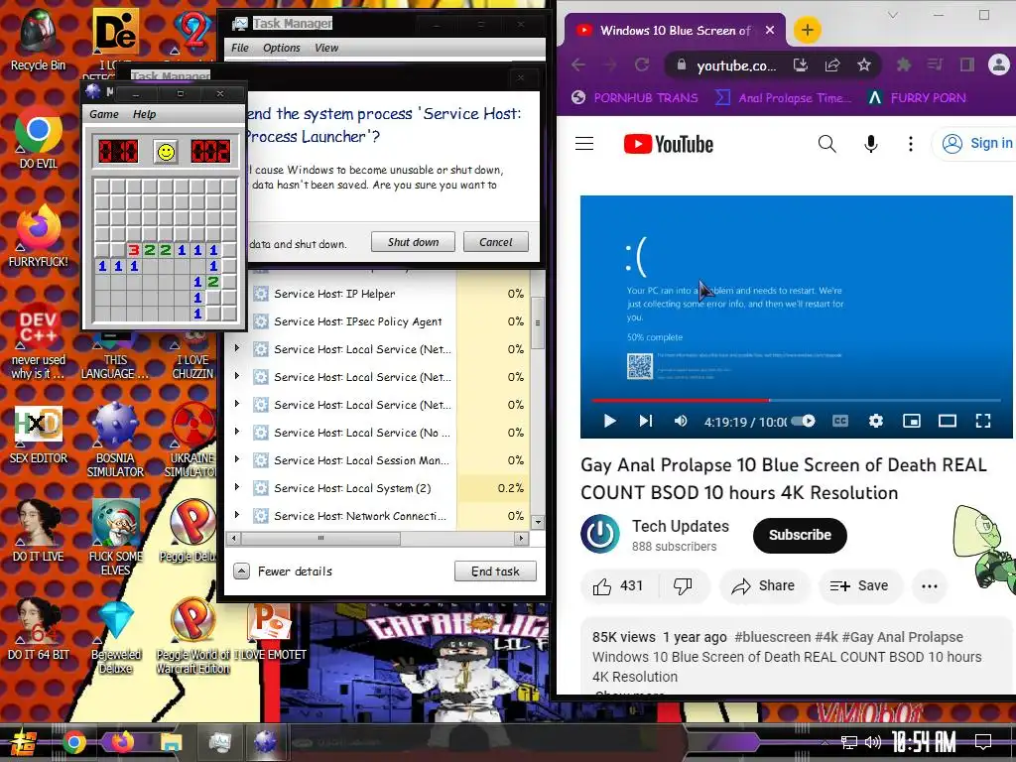This screenshot has height=762, width=1016.
Task: Expand Service Host: Local Service (No ... row
Action: click(237, 432)
